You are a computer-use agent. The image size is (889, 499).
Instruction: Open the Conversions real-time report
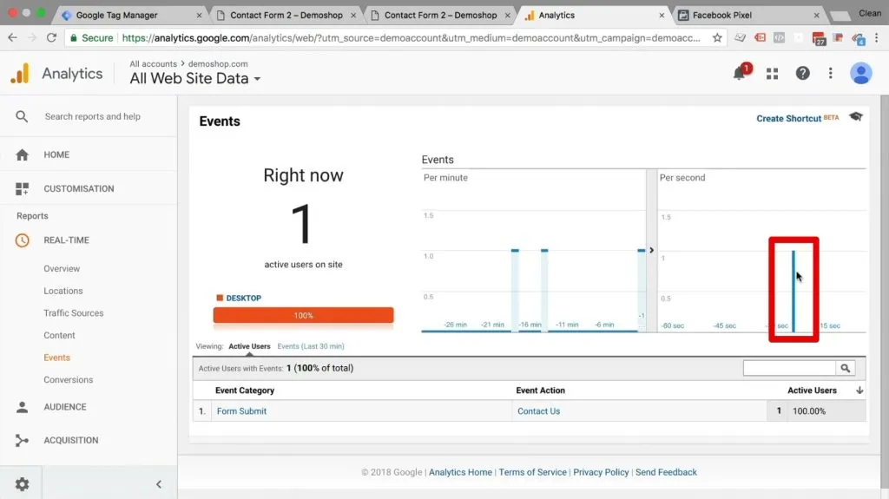click(68, 380)
